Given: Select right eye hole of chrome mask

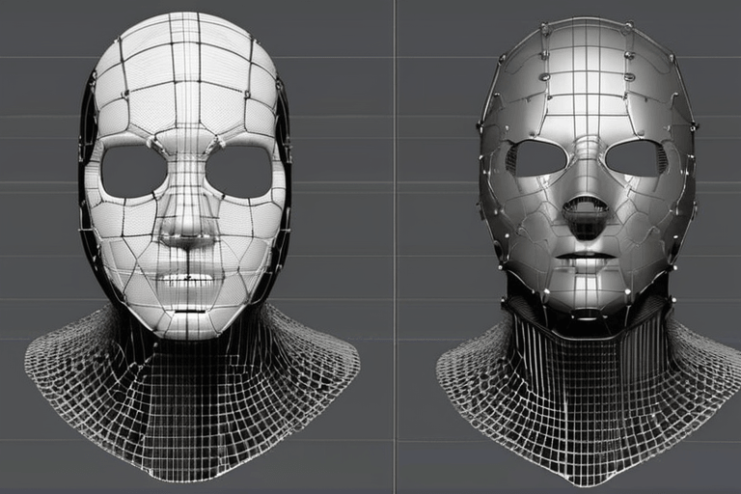Looking at the screenshot, I should point(638,157).
